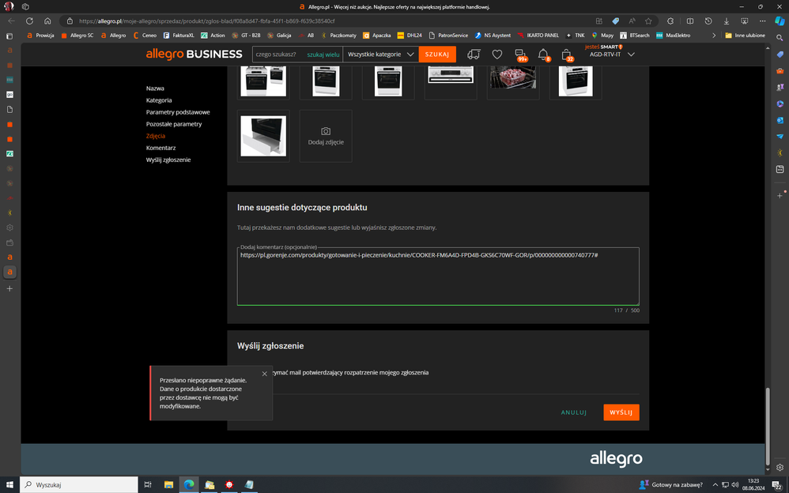Open shopping cart icon with 32 badge
The width and height of the screenshot is (789, 493).
(x=567, y=55)
